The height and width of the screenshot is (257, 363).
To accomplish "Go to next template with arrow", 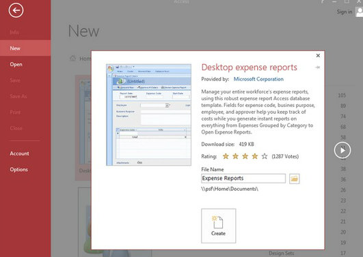I will click(x=342, y=151).
